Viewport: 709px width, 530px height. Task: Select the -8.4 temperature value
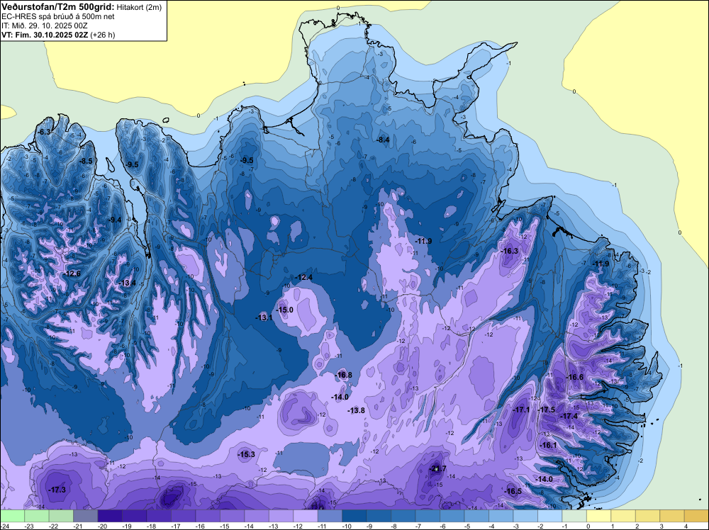pos(383,140)
